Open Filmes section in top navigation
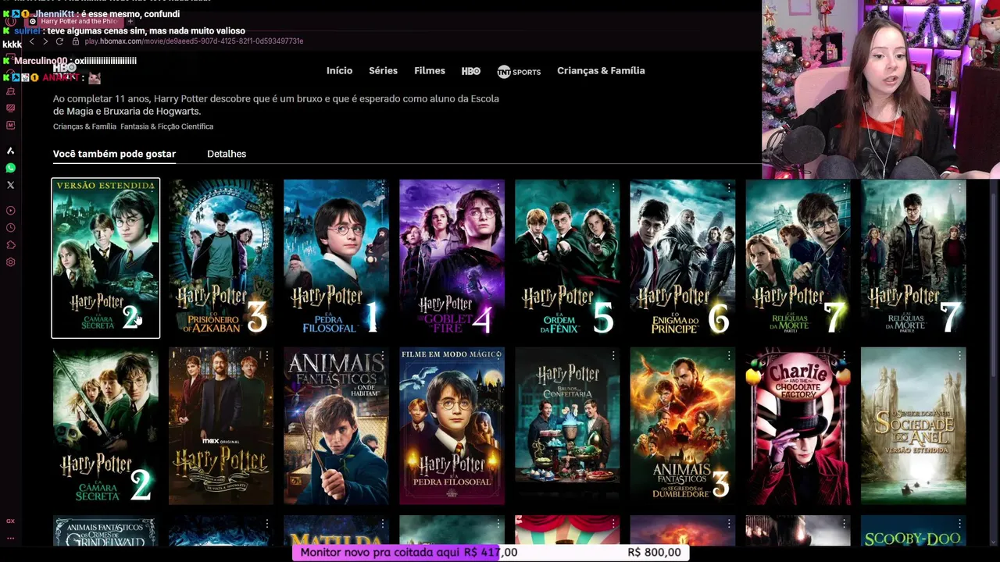The width and height of the screenshot is (1000, 562). click(430, 70)
